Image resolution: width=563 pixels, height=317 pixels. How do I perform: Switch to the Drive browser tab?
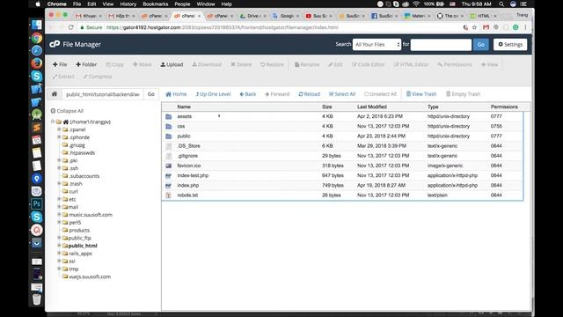click(252, 16)
